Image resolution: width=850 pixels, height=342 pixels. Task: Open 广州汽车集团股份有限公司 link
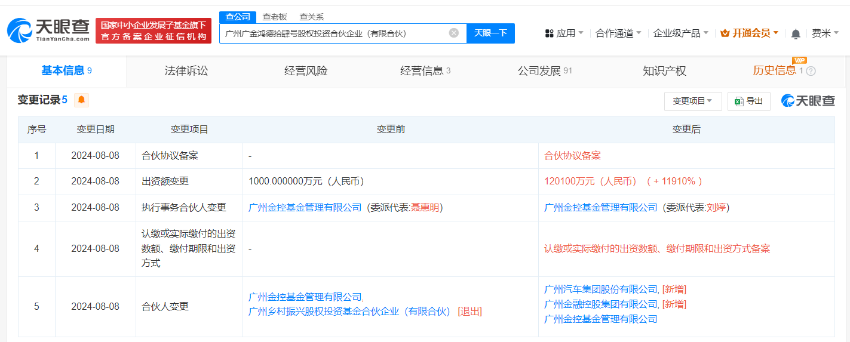pyautogui.click(x=601, y=289)
